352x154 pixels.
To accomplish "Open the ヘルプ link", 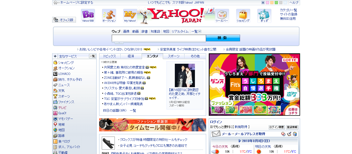I will 294,3.
